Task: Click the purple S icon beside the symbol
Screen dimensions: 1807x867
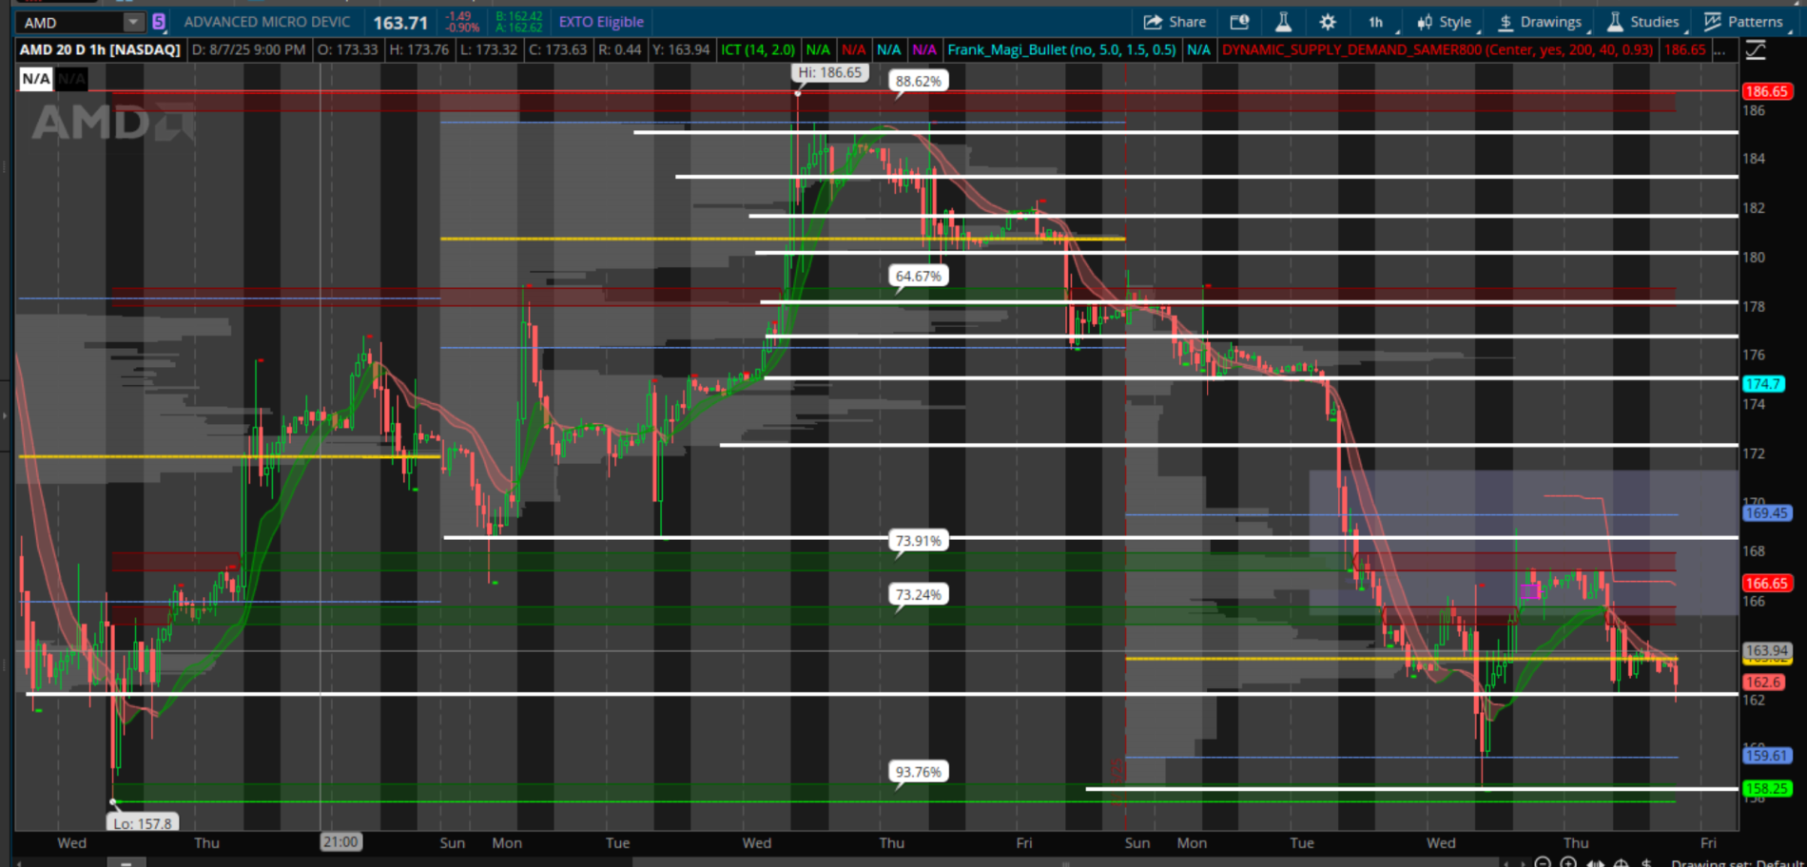Action: [159, 21]
